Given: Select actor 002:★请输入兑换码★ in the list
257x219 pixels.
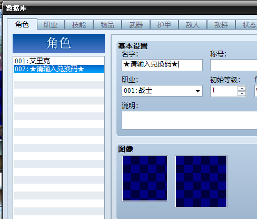Looking at the screenshot, I should (58, 69).
